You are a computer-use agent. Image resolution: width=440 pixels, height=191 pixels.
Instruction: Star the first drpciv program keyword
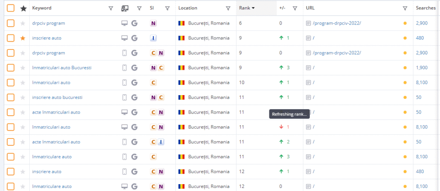(x=23, y=23)
